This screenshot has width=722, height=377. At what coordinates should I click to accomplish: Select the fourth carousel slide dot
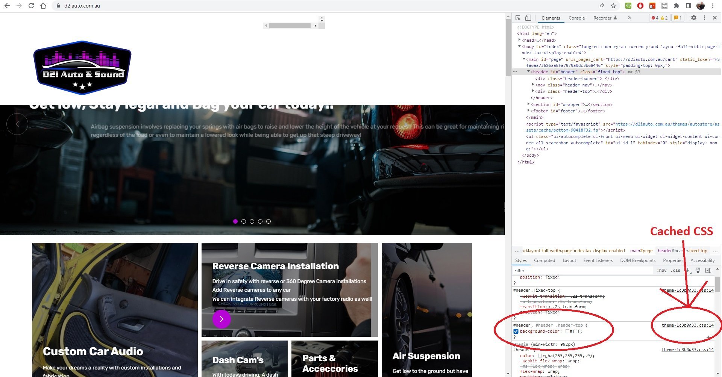tap(260, 221)
